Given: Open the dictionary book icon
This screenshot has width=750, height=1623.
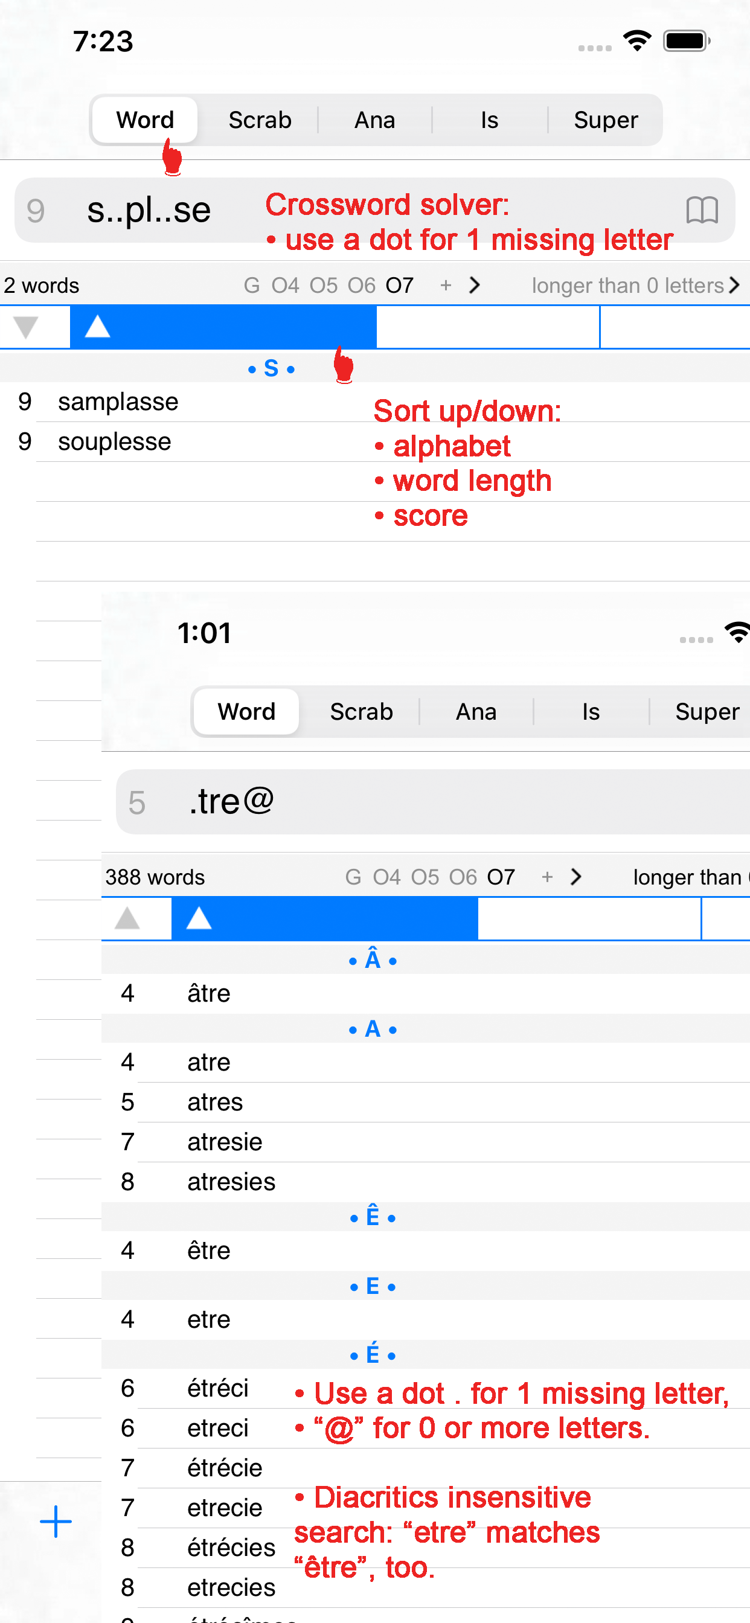Looking at the screenshot, I should pyautogui.click(x=702, y=210).
